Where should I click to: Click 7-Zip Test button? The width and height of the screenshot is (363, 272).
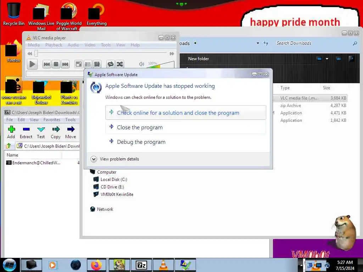pos(41,132)
